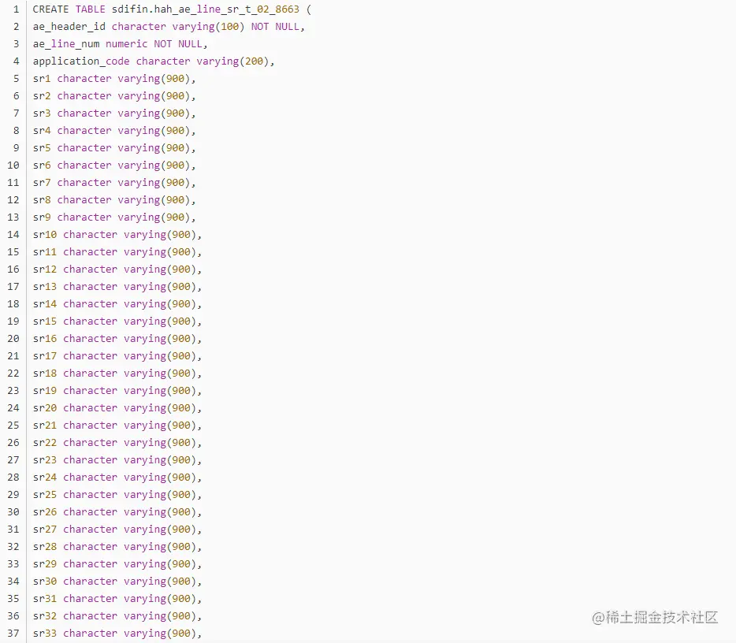Click the sr17 column definition line
This screenshot has width=736, height=643.
pyautogui.click(x=117, y=357)
